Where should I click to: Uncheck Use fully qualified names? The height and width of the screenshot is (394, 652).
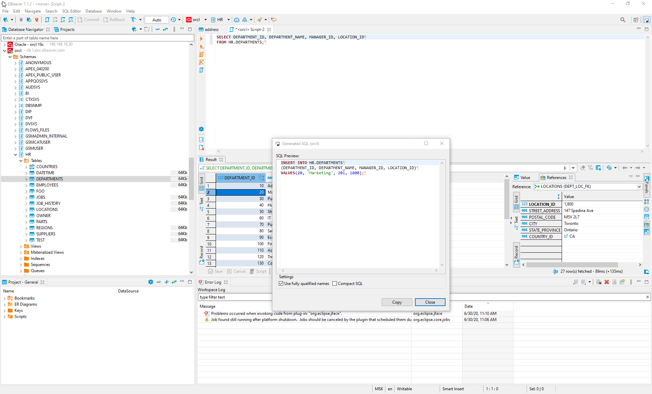coord(281,283)
